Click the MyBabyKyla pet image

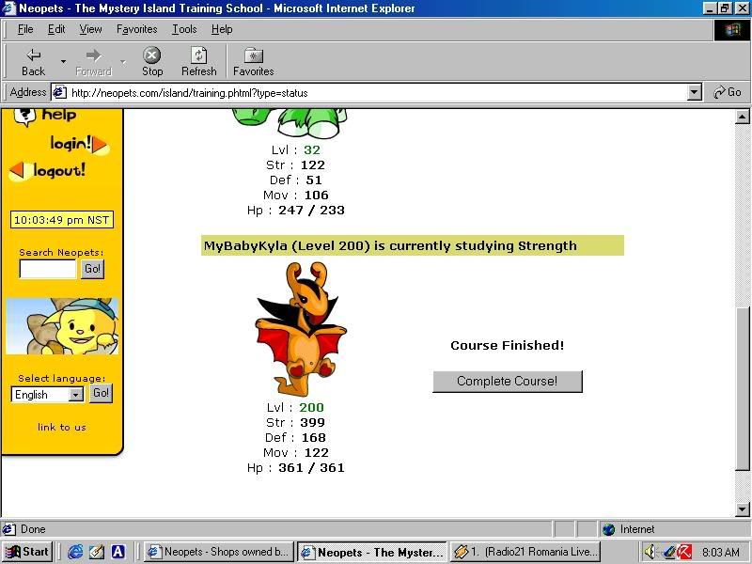pyautogui.click(x=301, y=329)
